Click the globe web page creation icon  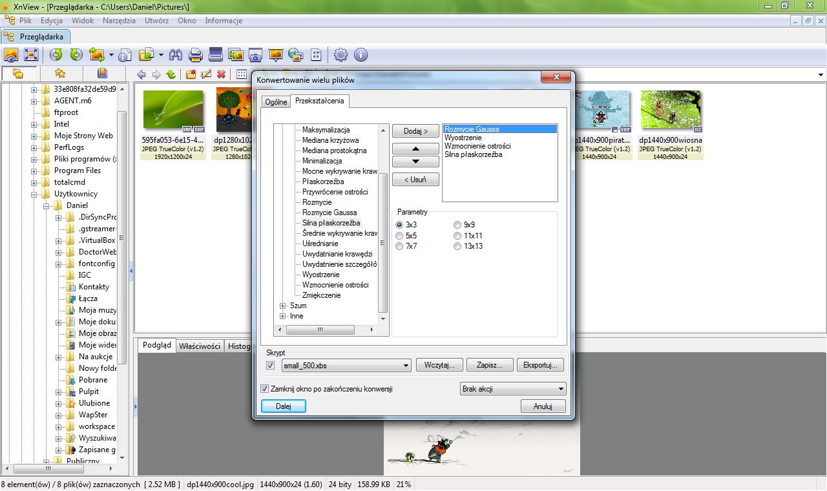(x=296, y=55)
